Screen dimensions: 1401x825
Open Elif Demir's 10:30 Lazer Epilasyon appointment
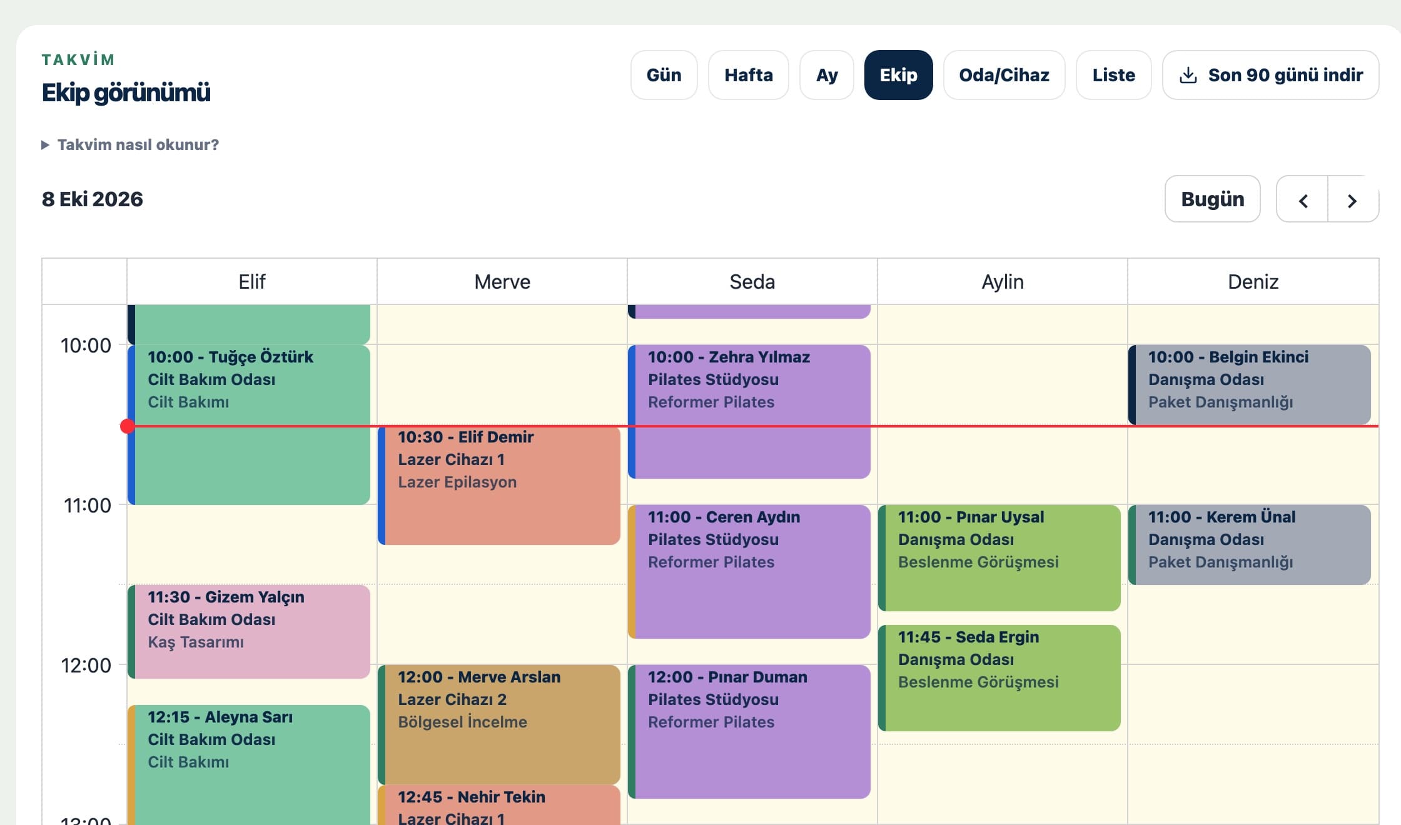[x=499, y=485]
